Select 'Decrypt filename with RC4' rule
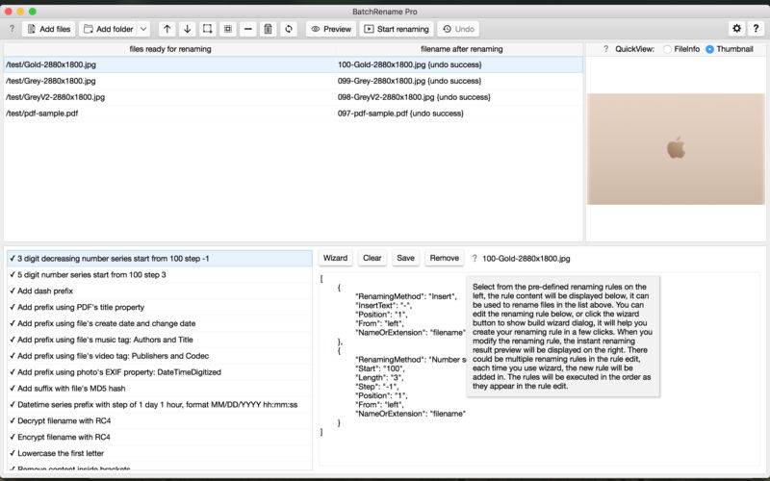 [x=160, y=420]
